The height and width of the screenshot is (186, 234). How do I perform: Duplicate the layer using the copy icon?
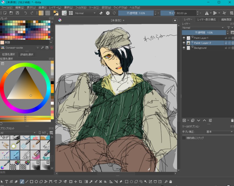coord(192,120)
